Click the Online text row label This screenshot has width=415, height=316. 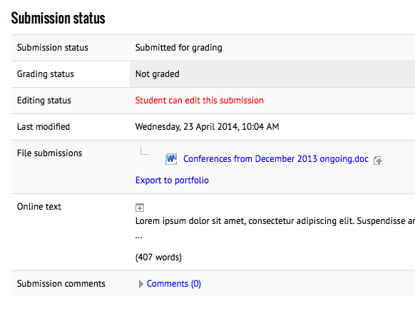[x=39, y=207]
